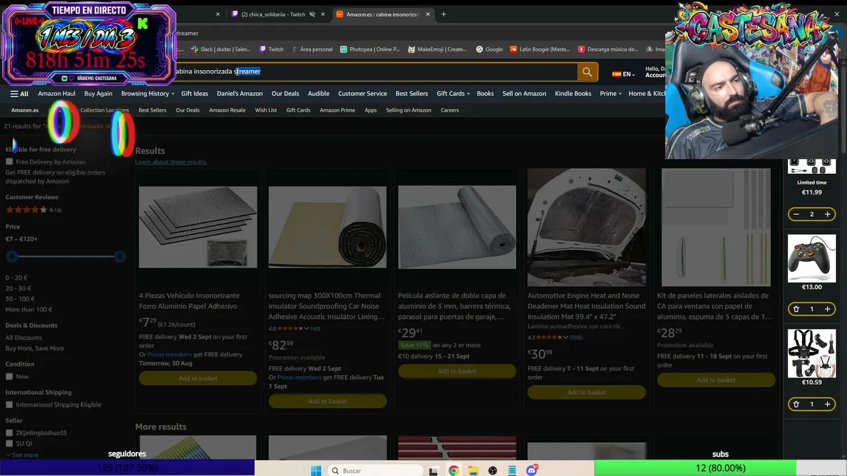Screen dimensions: 847x476
Task: Open the EN language selector
Action: click(x=623, y=74)
